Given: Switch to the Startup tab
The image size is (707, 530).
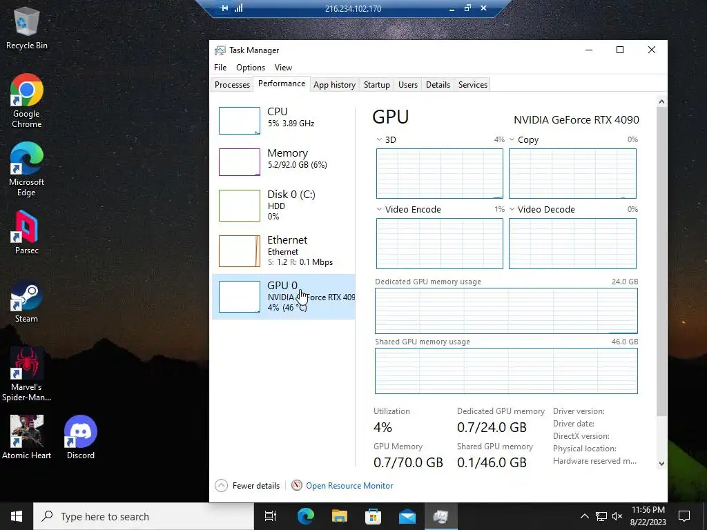Looking at the screenshot, I should point(377,85).
